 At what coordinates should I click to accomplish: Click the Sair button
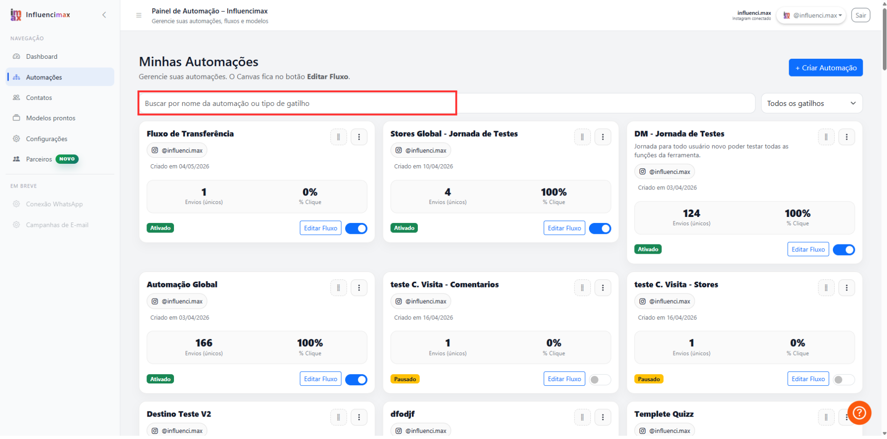861,15
